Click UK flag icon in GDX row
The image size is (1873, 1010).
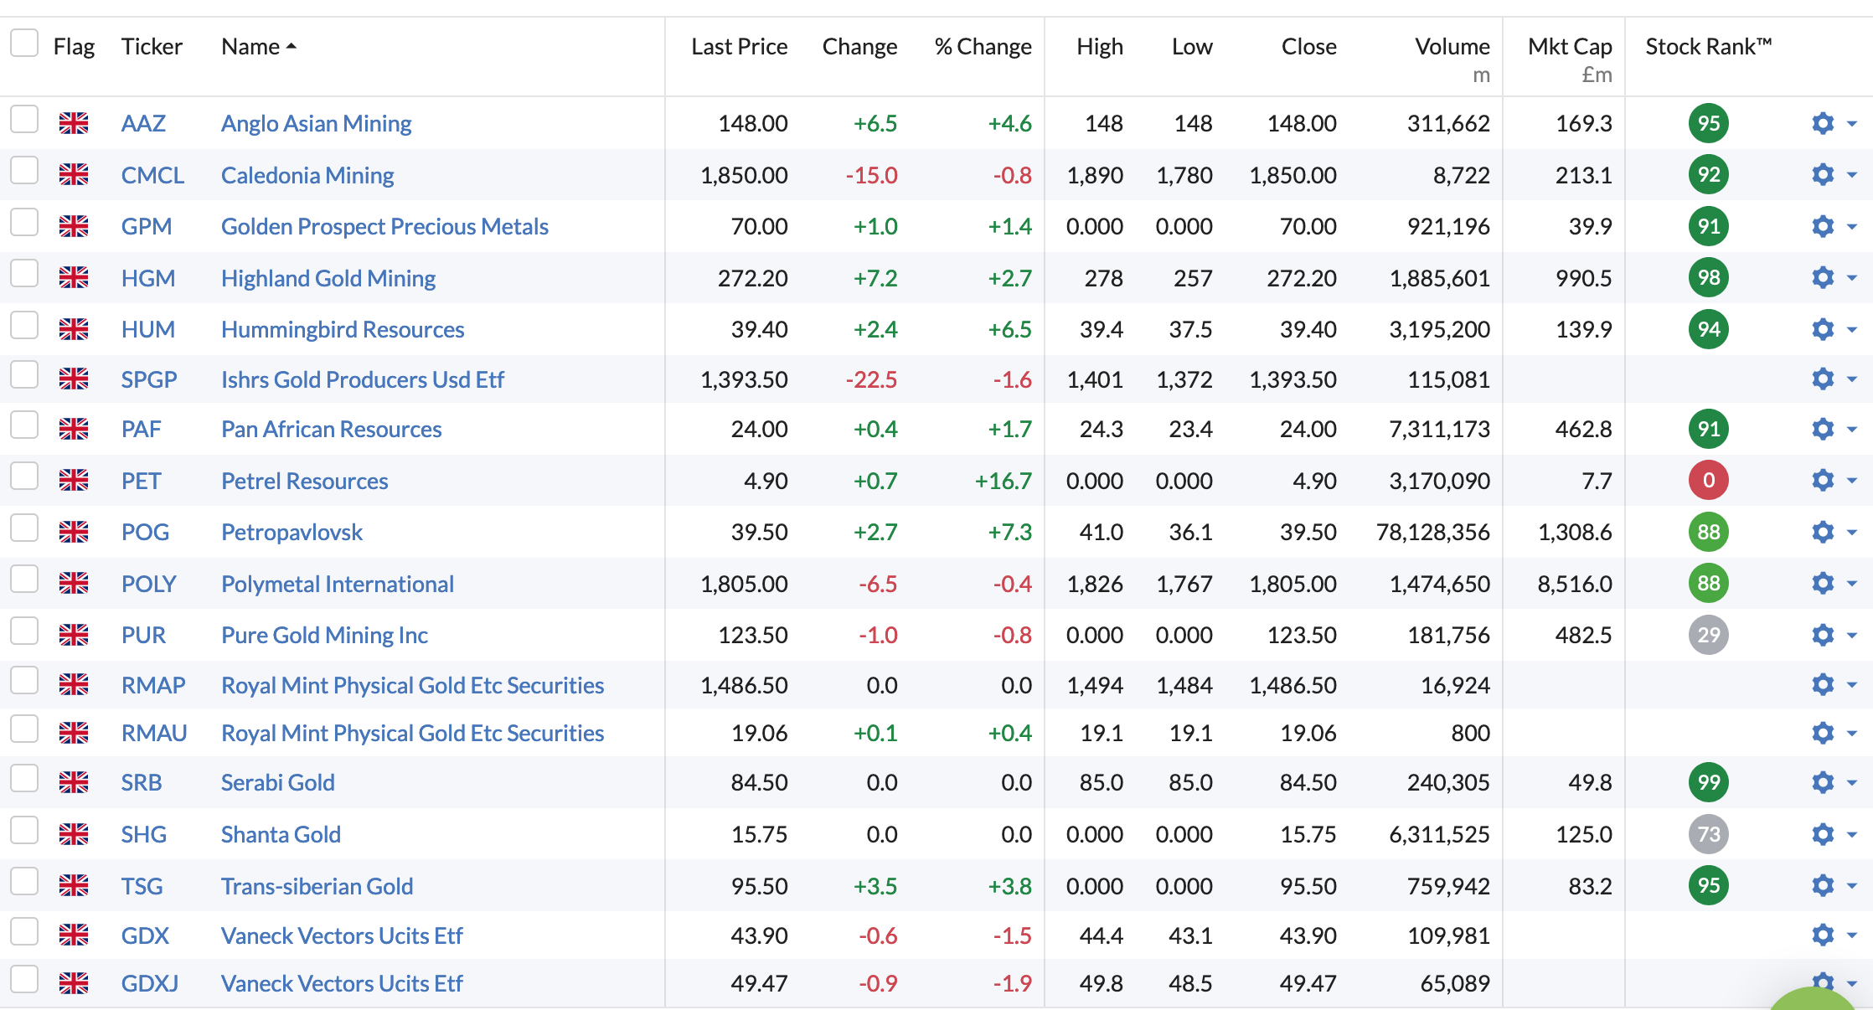(74, 935)
